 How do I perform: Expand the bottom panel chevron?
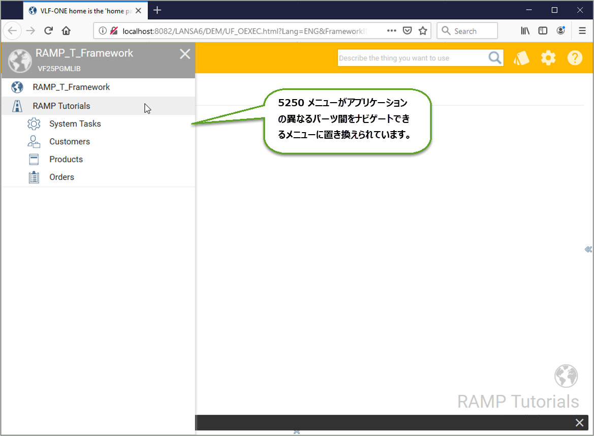click(297, 432)
